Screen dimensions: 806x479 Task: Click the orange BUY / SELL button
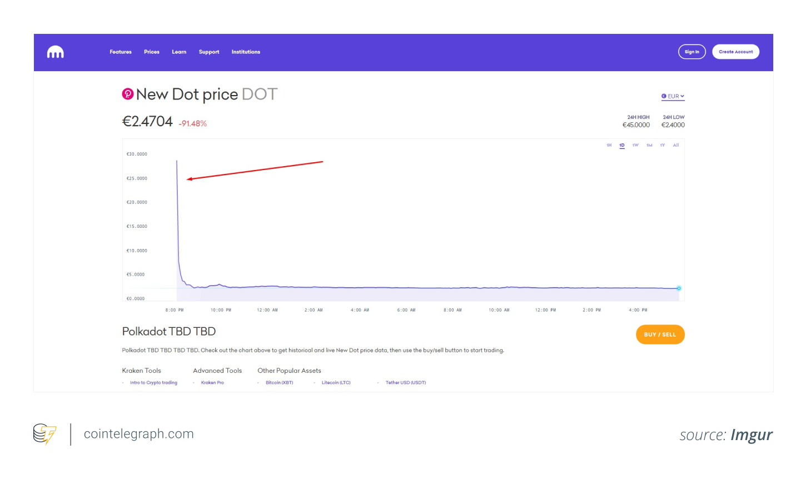[660, 335]
